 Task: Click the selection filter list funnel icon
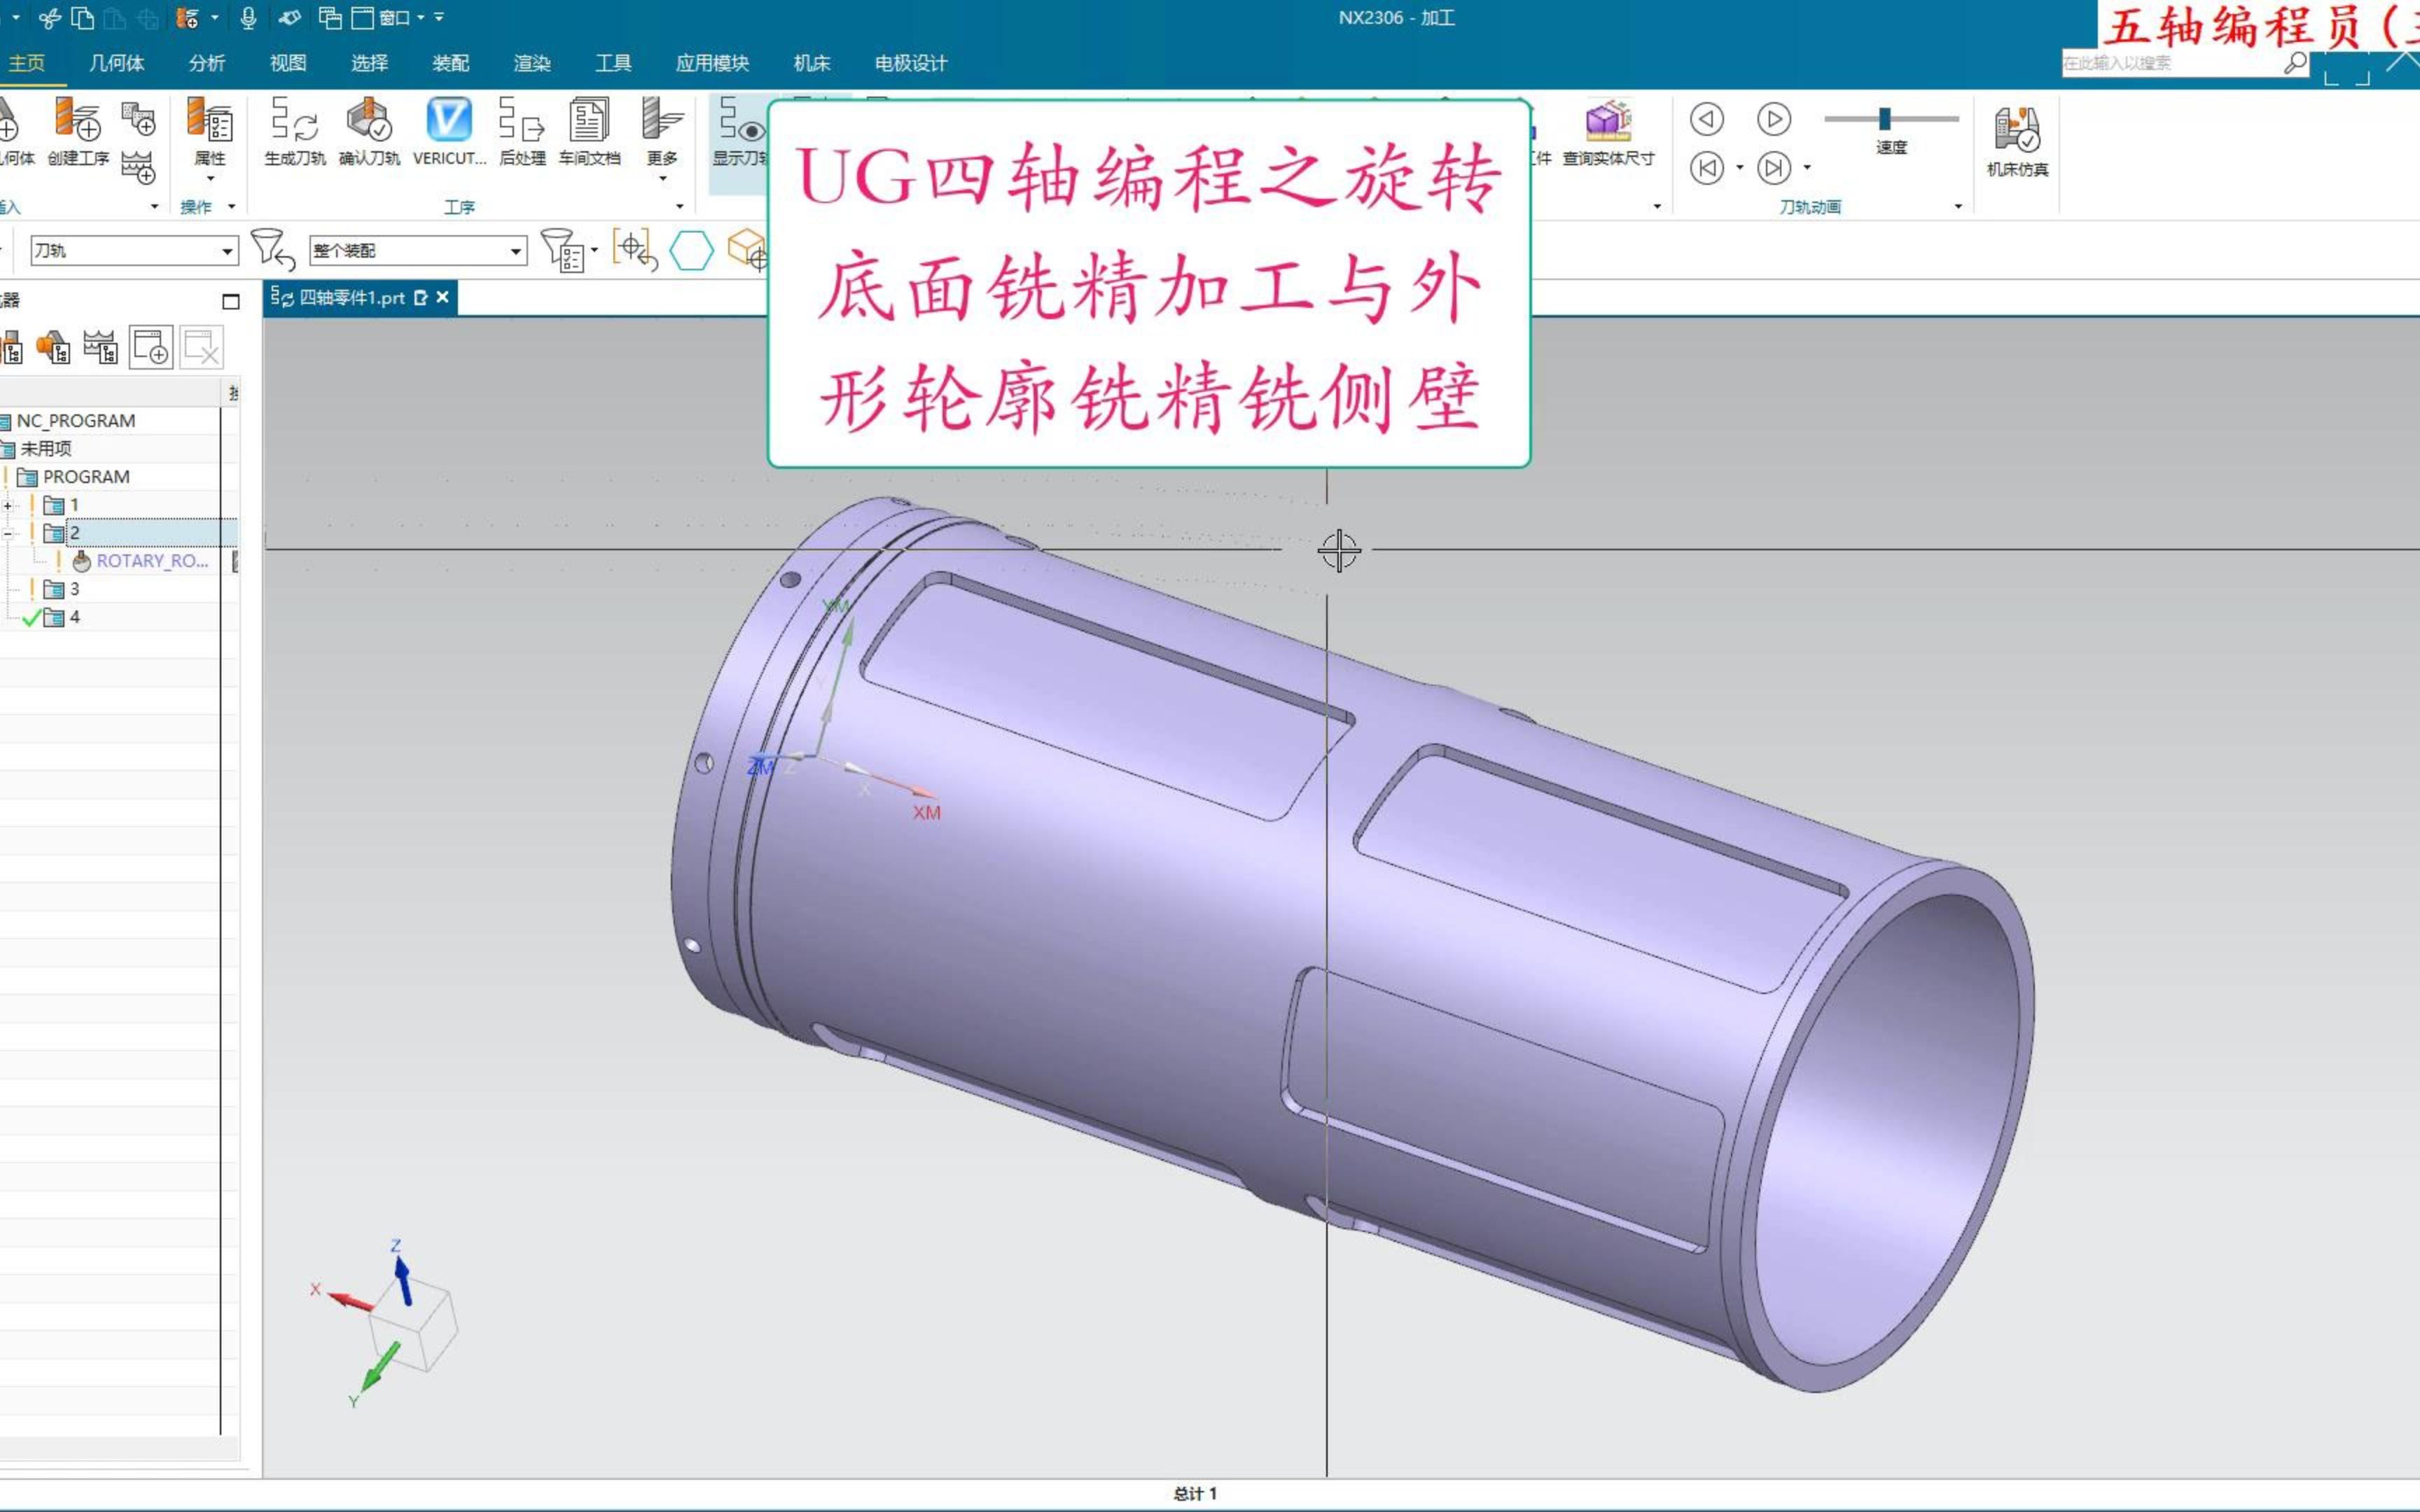click(x=563, y=249)
